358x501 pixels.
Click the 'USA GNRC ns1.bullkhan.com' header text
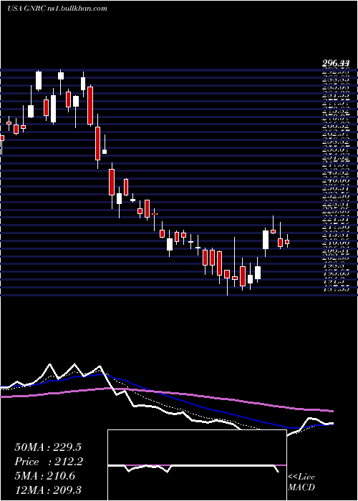(57, 9)
